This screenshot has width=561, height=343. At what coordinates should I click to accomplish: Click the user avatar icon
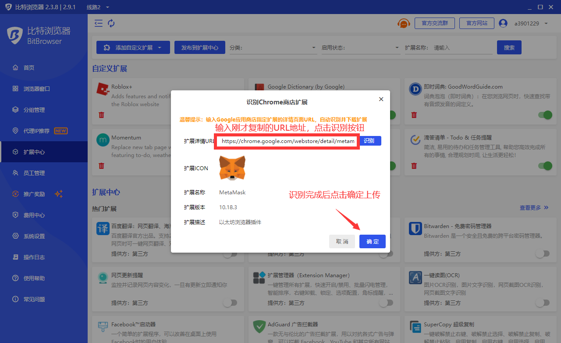click(x=503, y=23)
